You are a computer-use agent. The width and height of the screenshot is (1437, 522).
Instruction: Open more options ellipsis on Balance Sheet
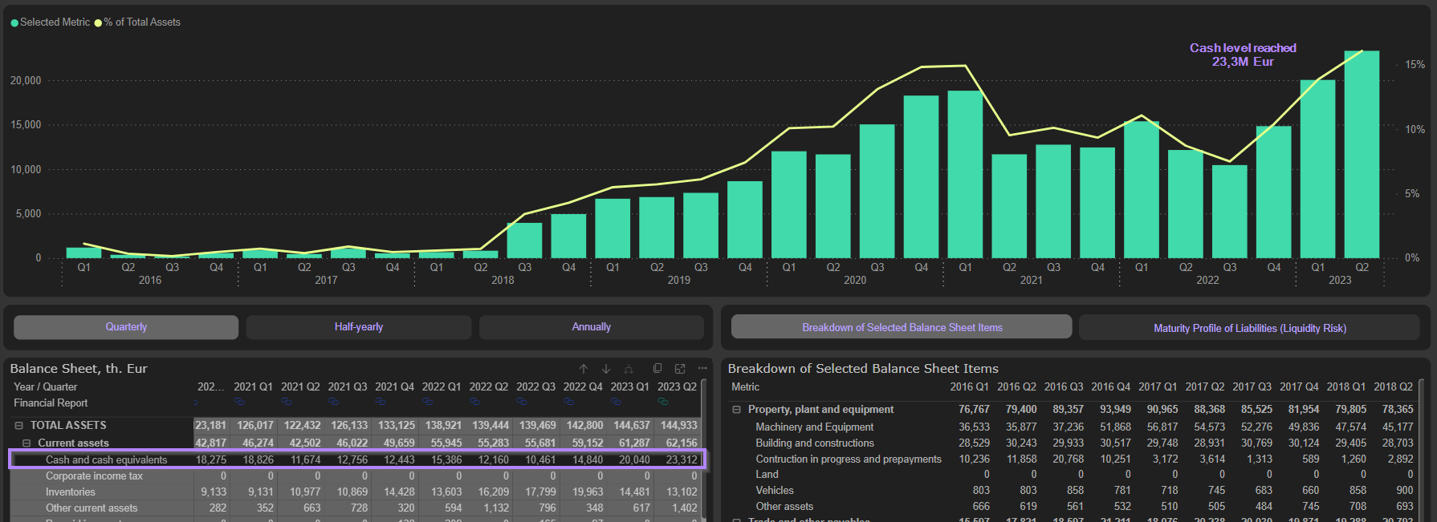(x=702, y=369)
